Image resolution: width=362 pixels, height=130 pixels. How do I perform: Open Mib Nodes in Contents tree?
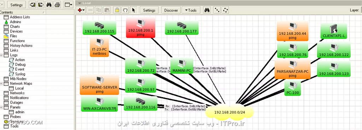(x=18, y=79)
